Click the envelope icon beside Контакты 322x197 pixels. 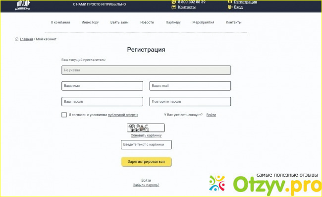click(174, 7)
